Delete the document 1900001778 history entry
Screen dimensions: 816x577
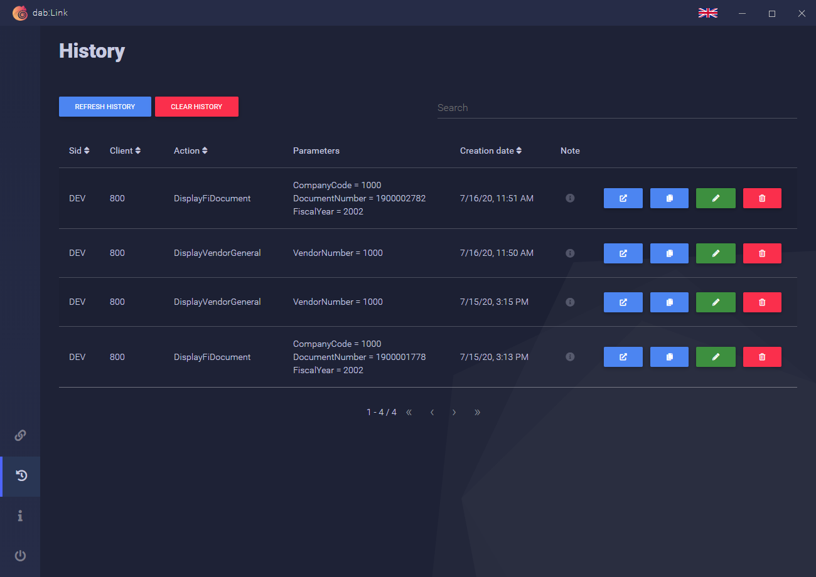coord(762,357)
